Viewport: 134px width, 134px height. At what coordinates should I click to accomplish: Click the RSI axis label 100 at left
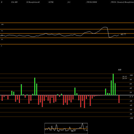pyautogui.click(x=2, y=24)
